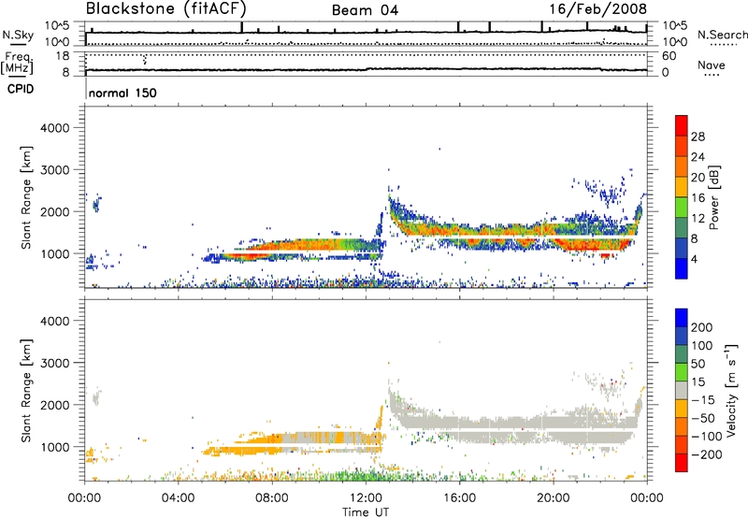The width and height of the screenshot is (748, 518).
Task: Click the Nave legend label
Action: pos(712,65)
